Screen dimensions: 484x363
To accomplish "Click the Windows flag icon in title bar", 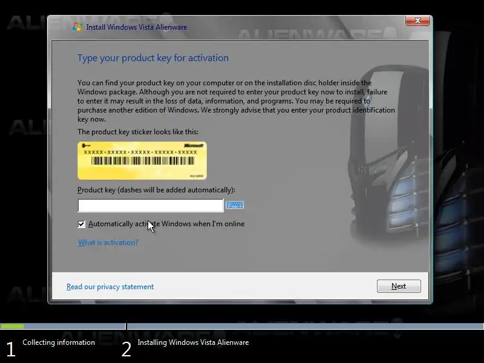I will pyautogui.click(x=77, y=27).
